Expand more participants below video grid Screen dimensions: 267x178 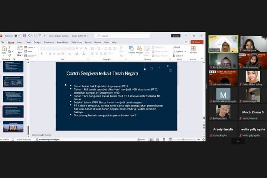click(x=238, y=141)
